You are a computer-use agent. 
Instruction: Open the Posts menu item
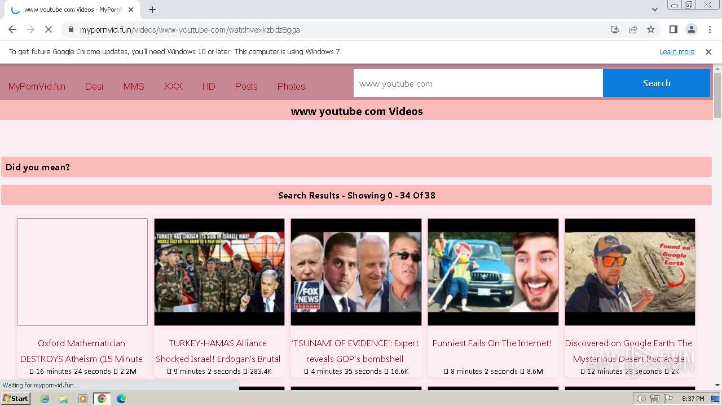point(246,86)
